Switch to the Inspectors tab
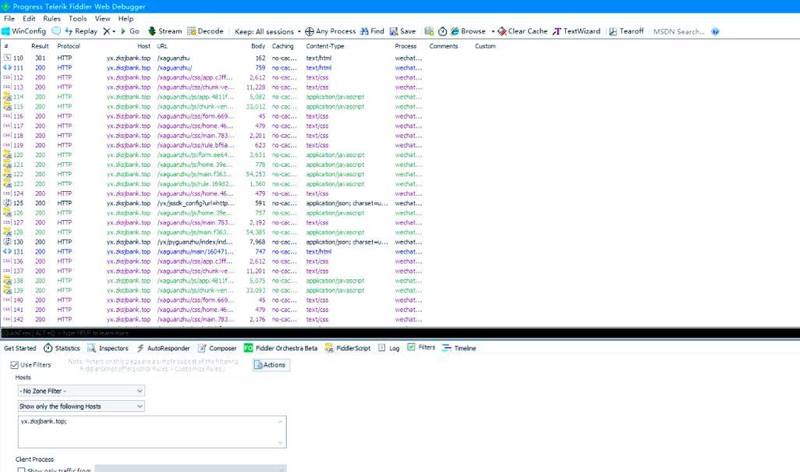Image resolution: width=800 pixels, height=472 pixels. [x=108, y=348]
